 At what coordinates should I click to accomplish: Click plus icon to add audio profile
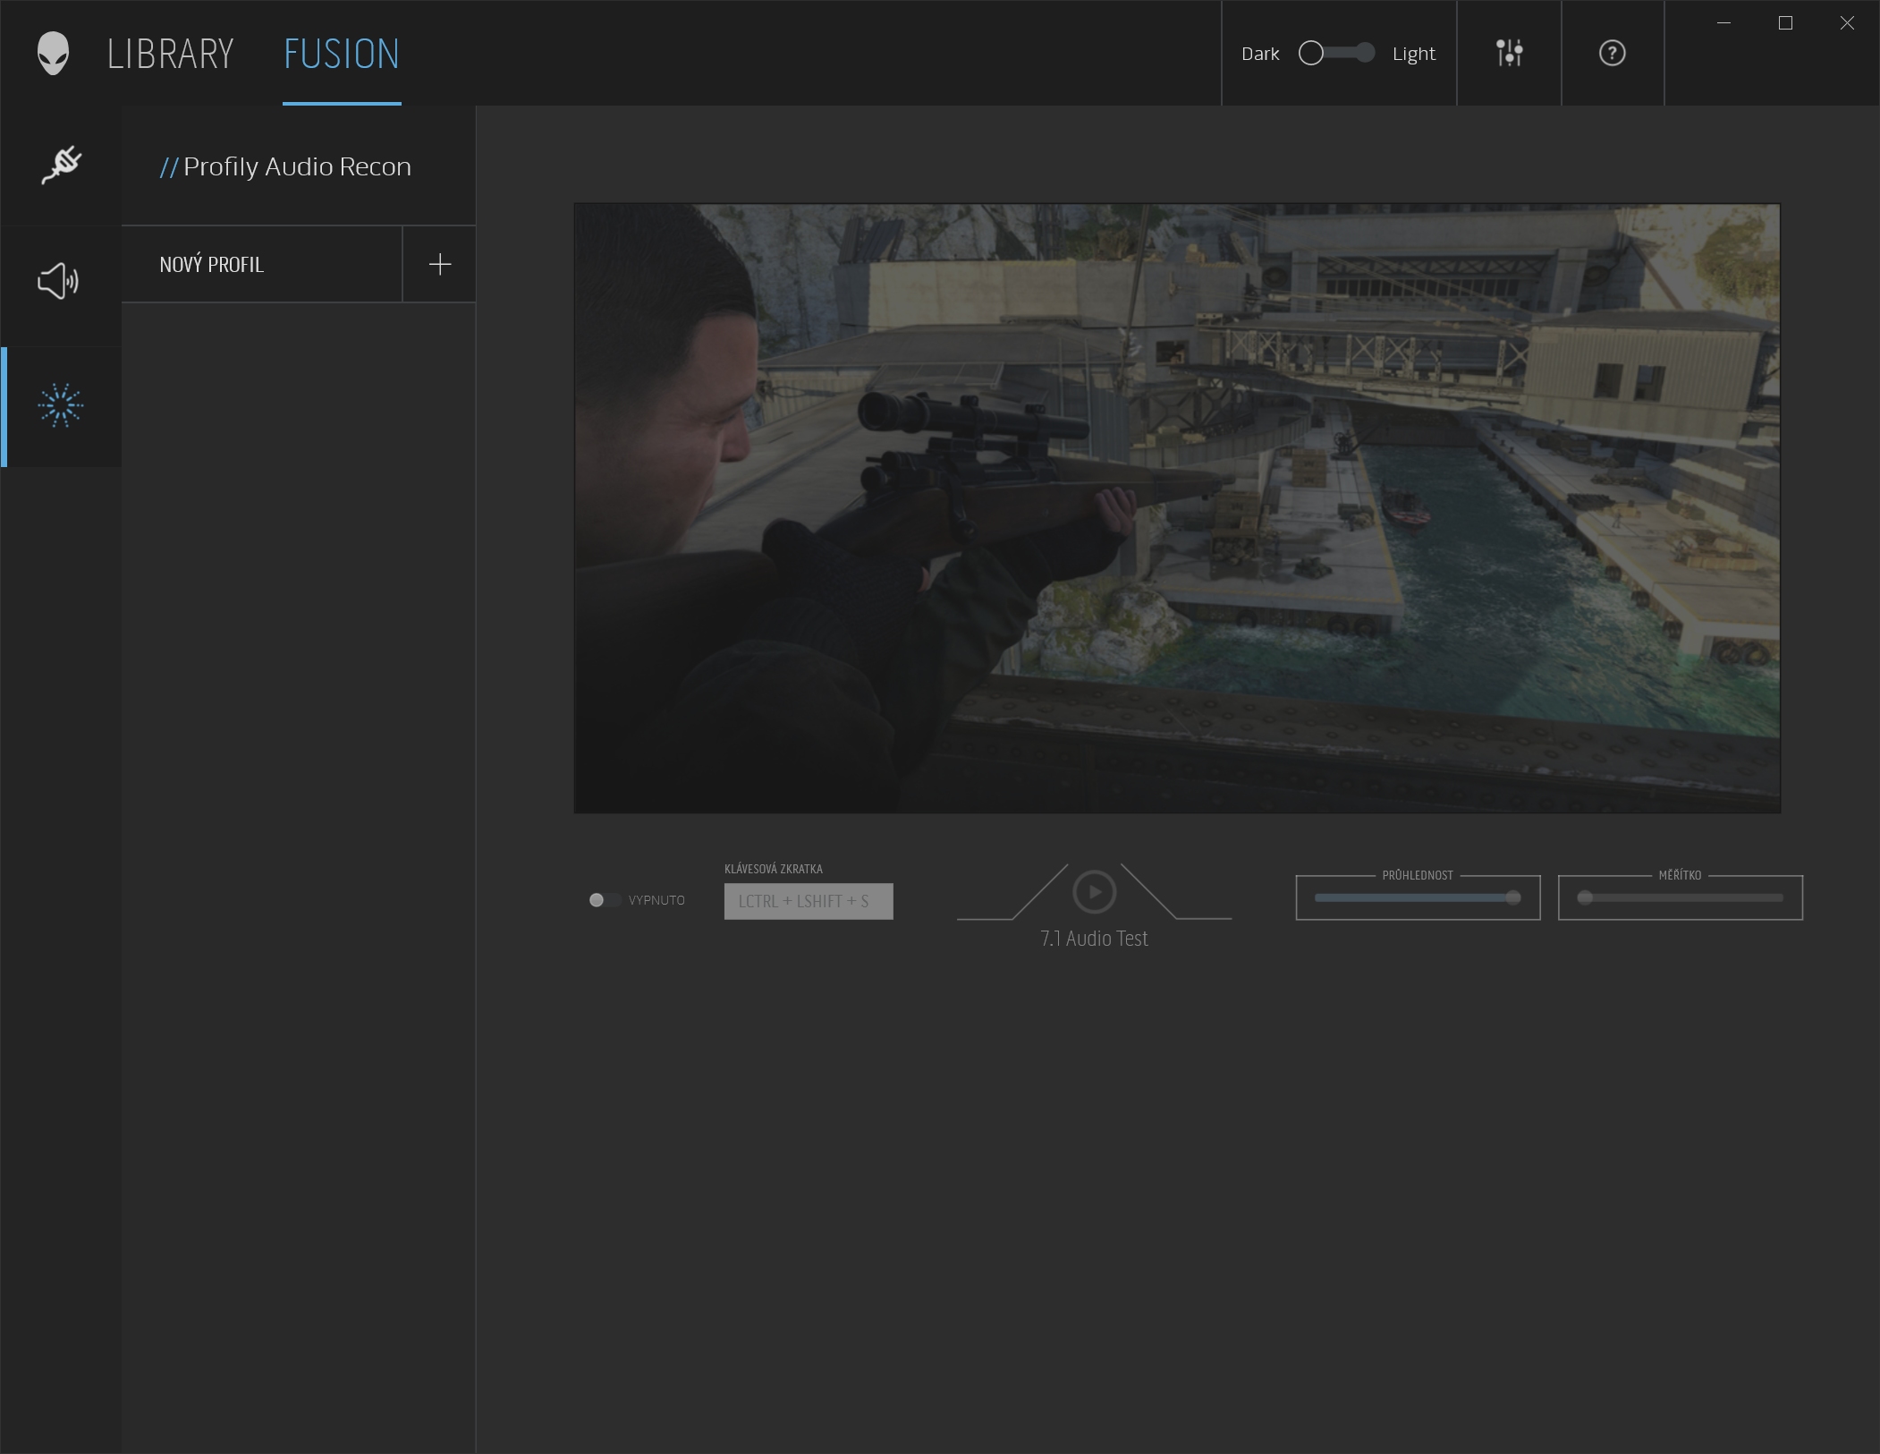click(x=439, y=263)
